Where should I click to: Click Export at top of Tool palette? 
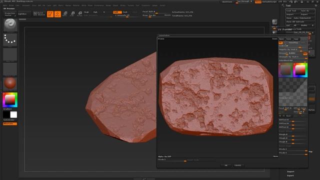(x=307, y=14)
